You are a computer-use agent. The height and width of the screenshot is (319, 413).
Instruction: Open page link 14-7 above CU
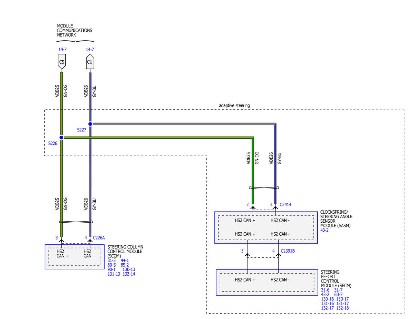90,50
